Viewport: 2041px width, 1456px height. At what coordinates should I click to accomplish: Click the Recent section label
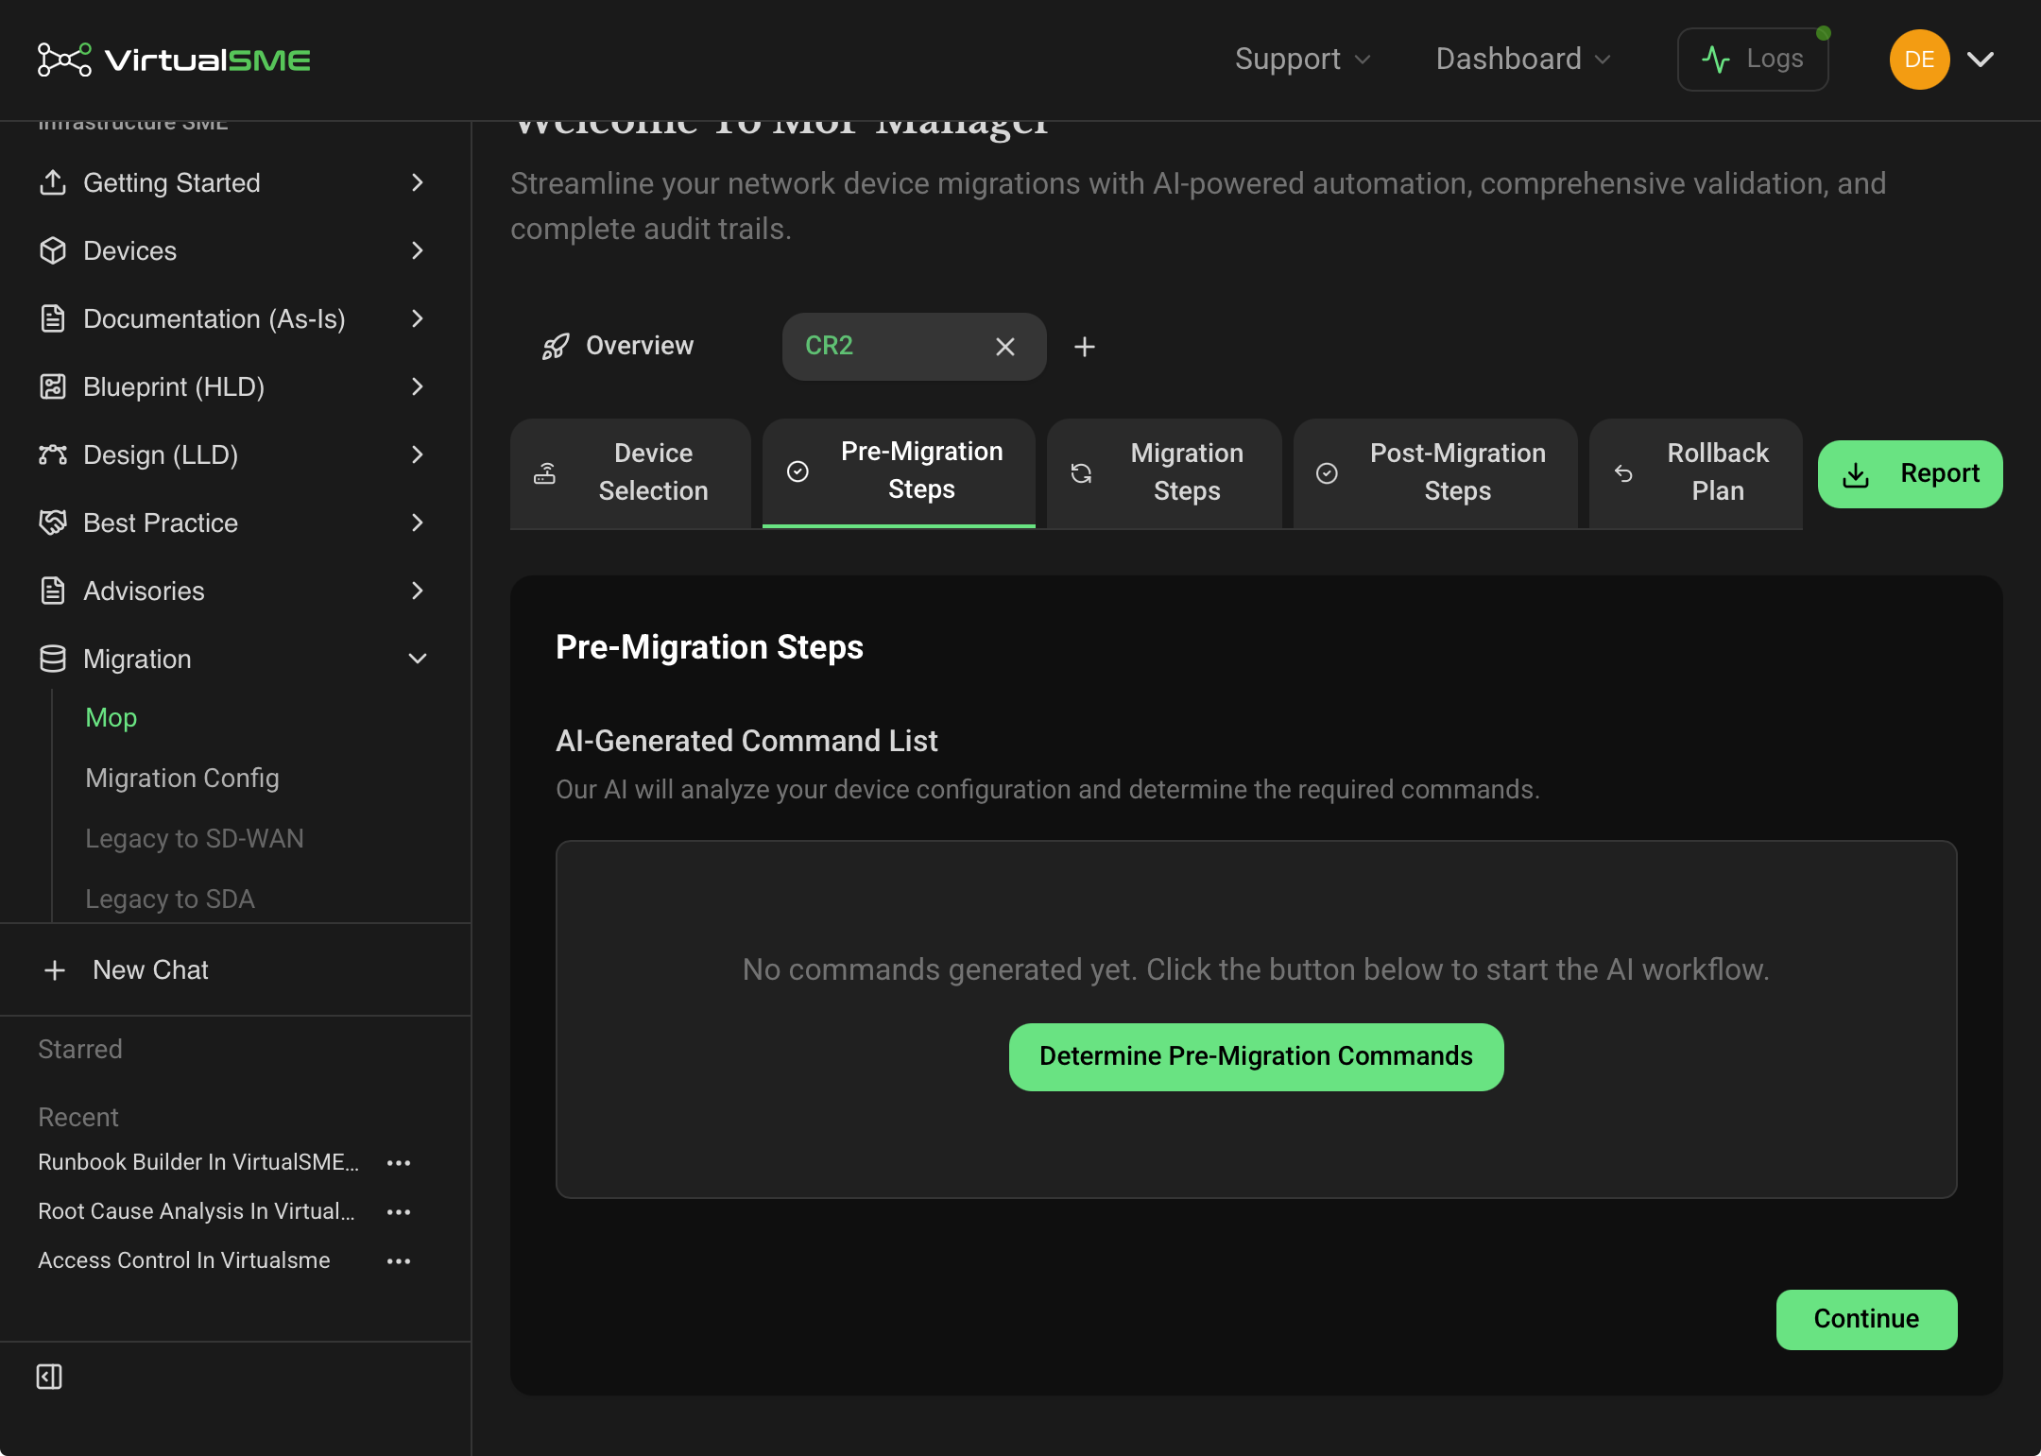click(78, 1118)
